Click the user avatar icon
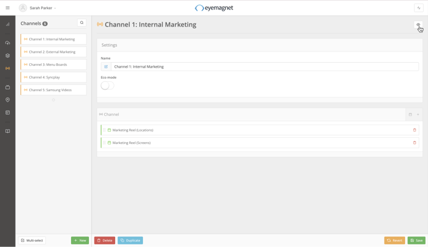 tap(23, 8)
